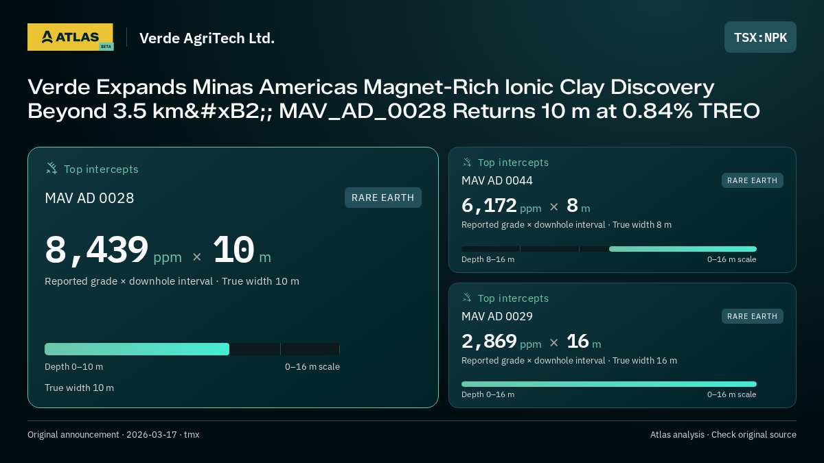
Task: Click the 'True width 8 m' description line
Action: [x=566, y=225]
